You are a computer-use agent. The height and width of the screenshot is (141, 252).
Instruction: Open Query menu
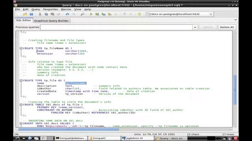tap(36, 9)
